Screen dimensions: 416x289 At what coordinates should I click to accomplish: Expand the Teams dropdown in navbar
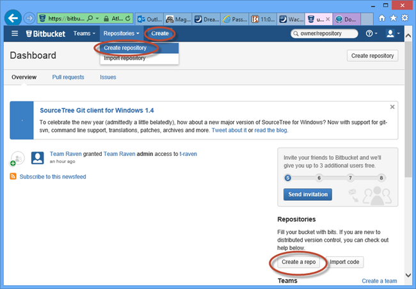(84, 33)
